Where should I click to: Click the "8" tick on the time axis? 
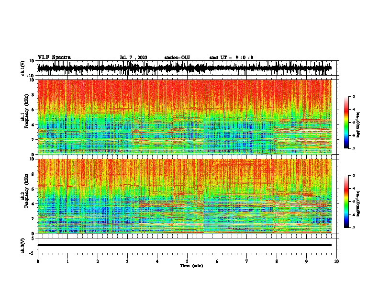tap(277, 261)
